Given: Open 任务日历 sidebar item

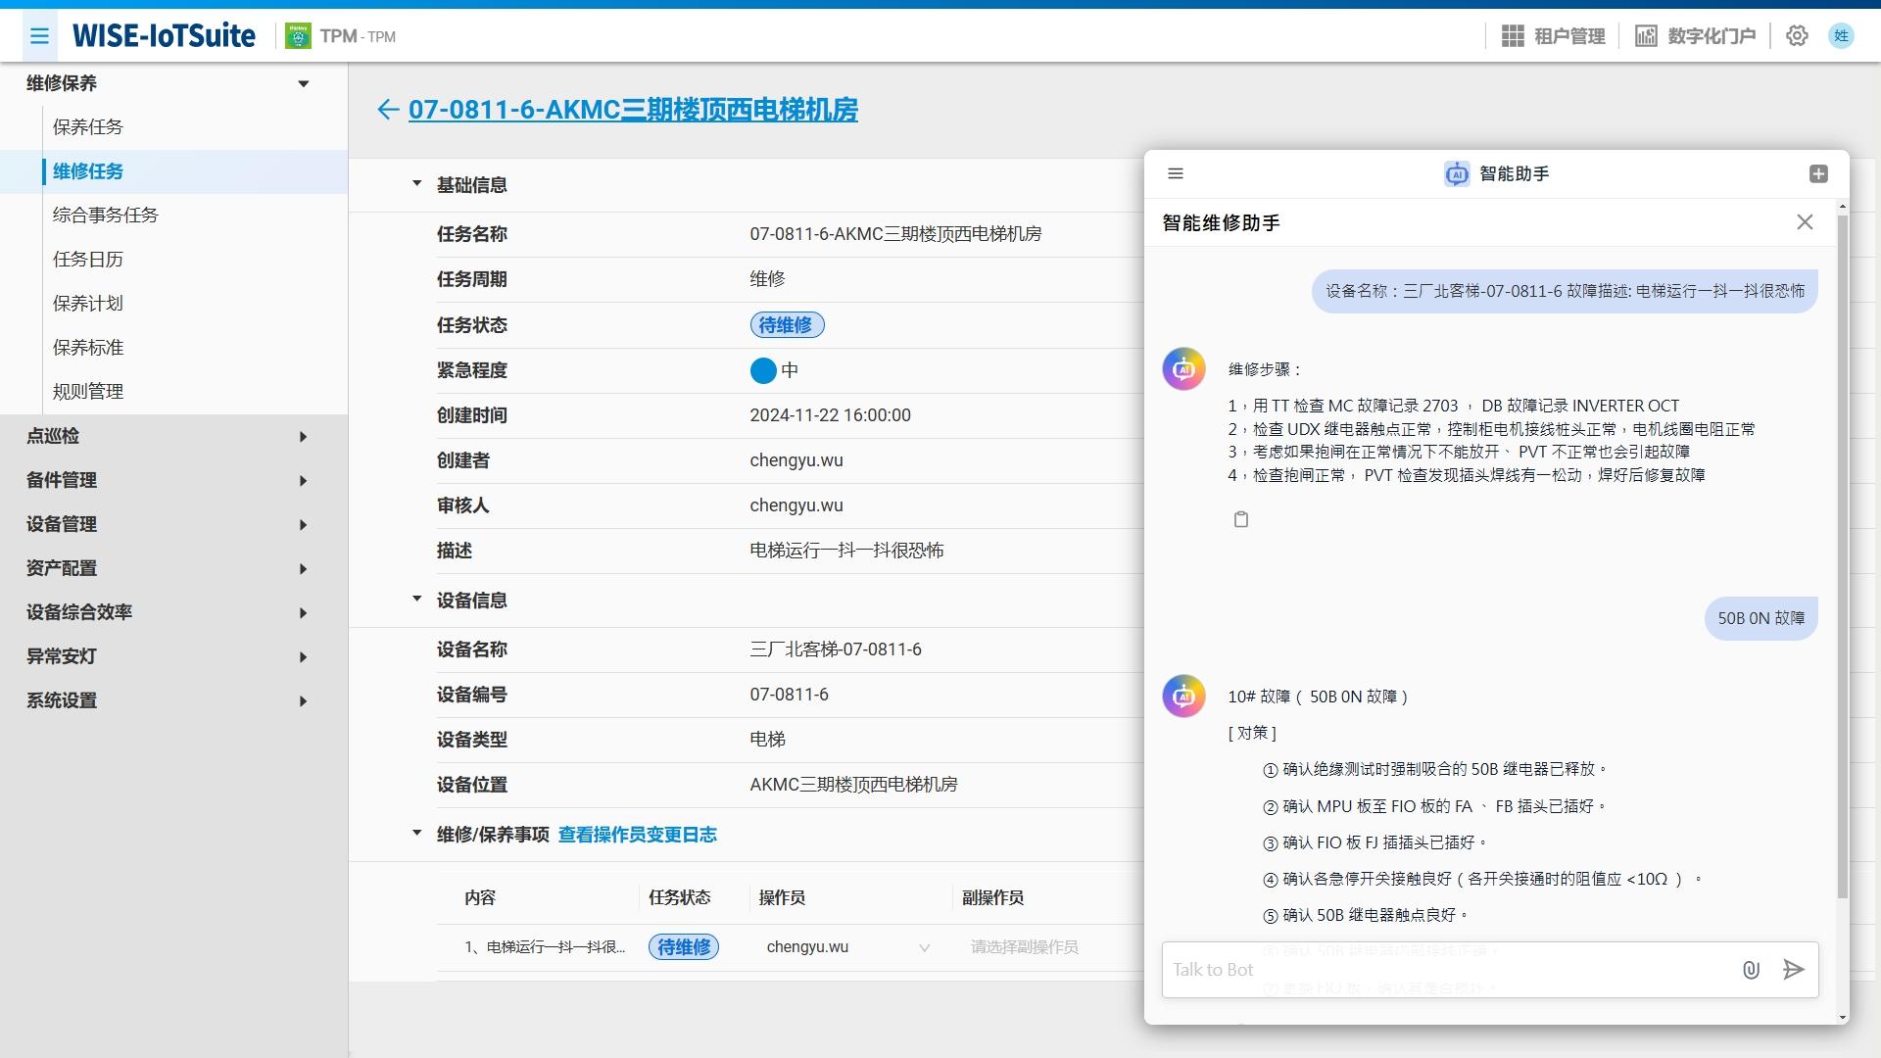Looking at the screenshot, I should tap(88, 260).
